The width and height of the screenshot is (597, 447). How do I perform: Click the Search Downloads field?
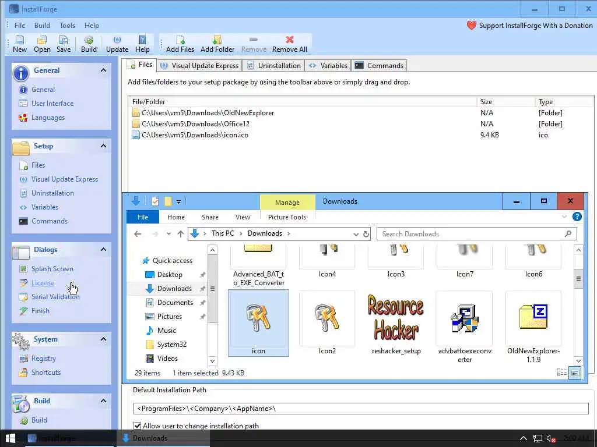point(477,234)
